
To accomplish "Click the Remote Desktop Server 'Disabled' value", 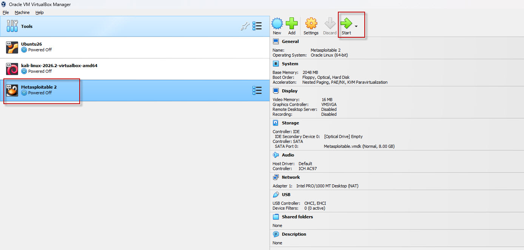I will pyautogui.click(x=329, y=109).
